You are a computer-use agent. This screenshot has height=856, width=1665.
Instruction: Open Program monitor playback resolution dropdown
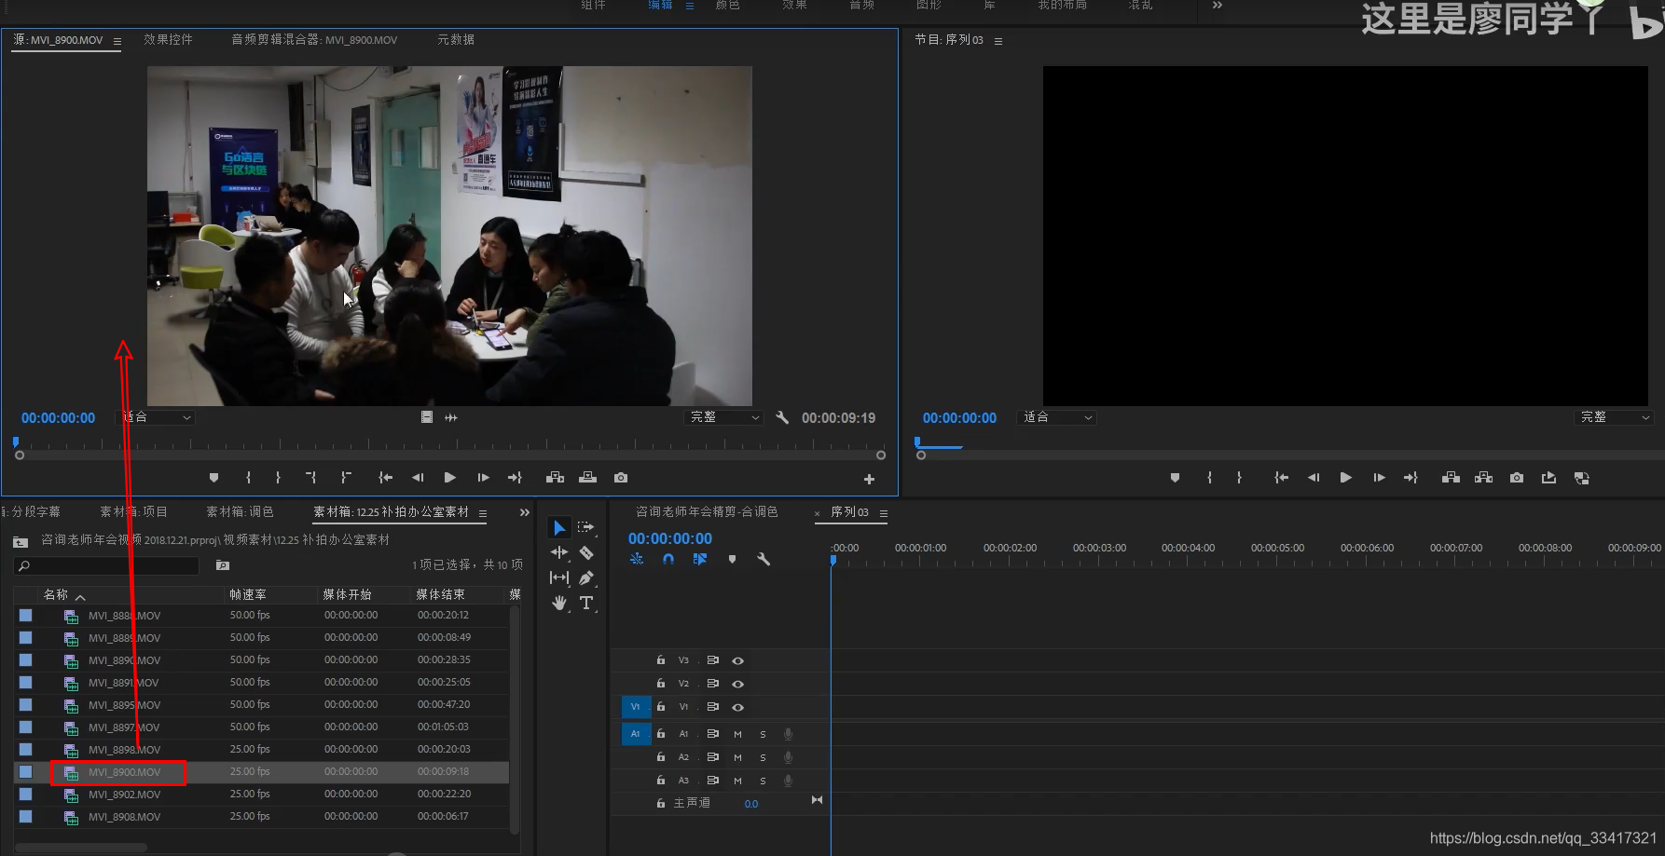coord(1615,417)
